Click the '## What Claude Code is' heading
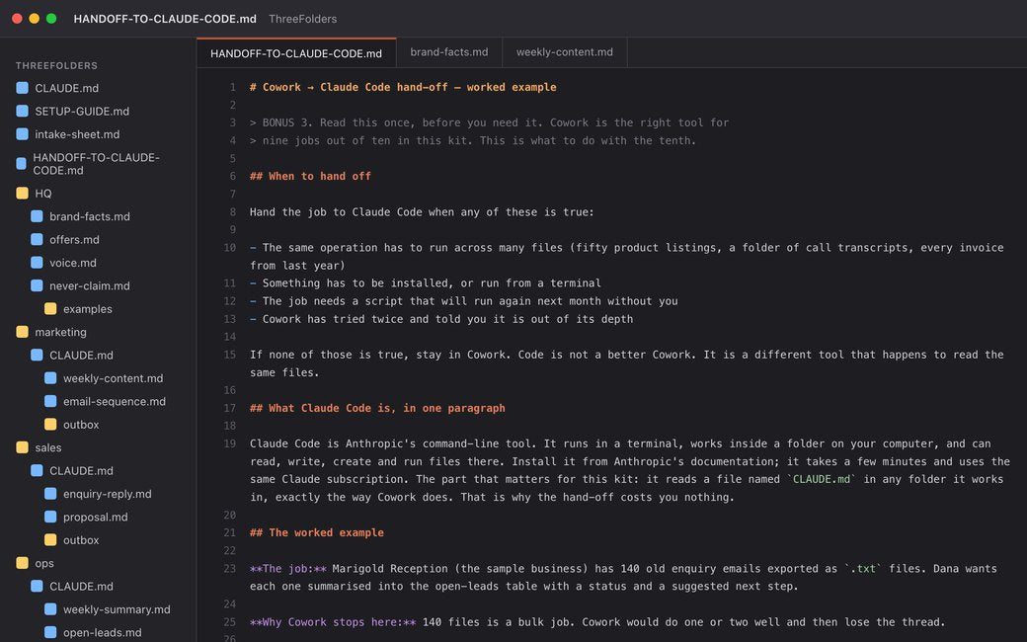Image resolution: width=1027 pixels, height=642 pixels. [377, 408]
